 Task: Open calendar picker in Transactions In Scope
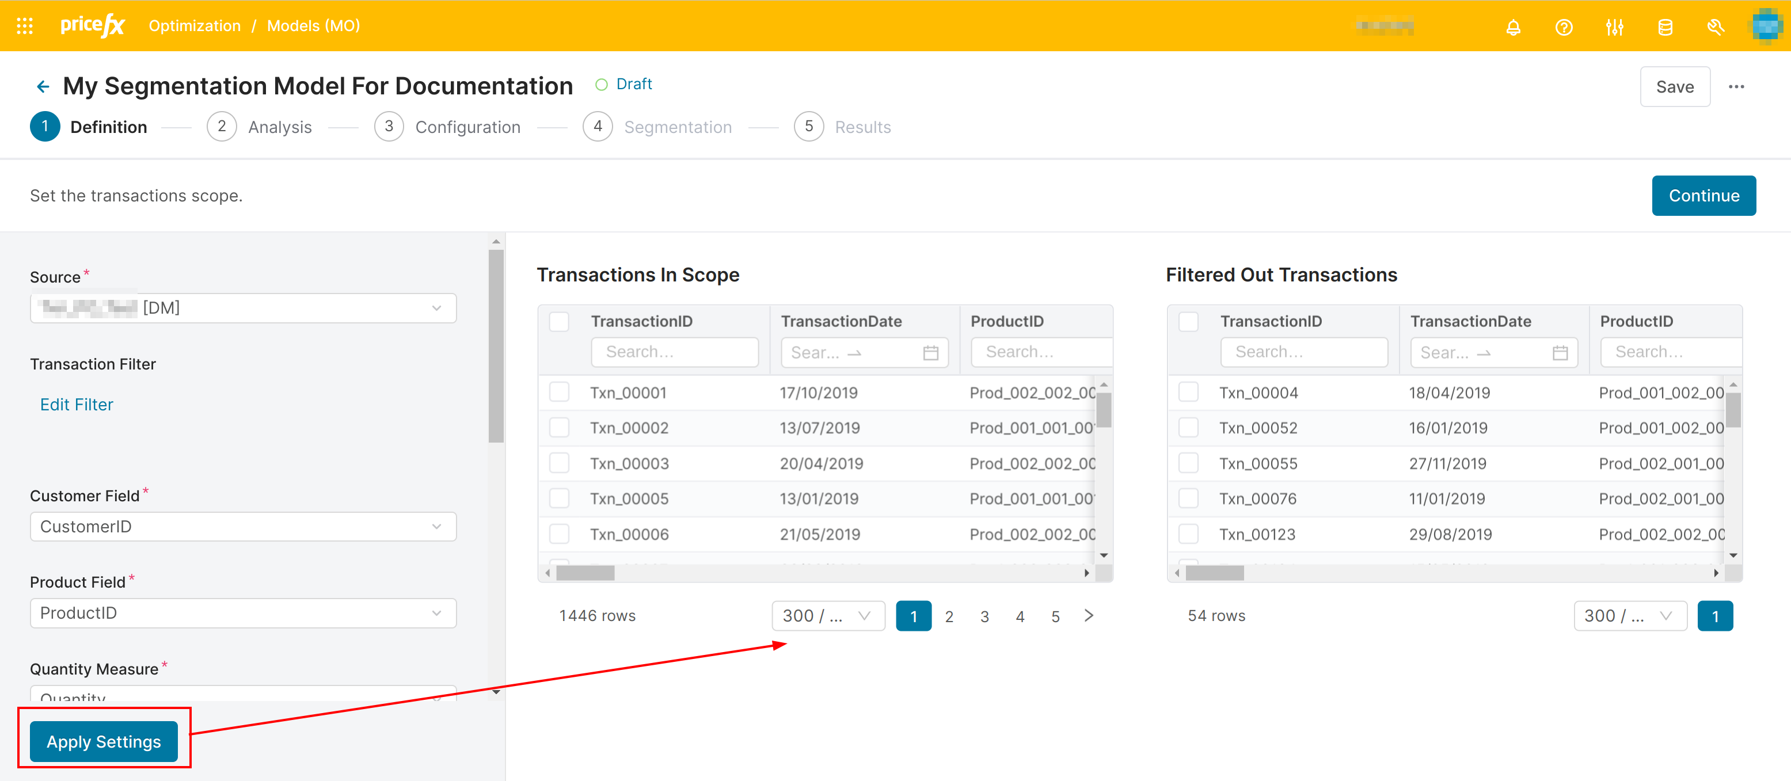[x=930, y=353]
